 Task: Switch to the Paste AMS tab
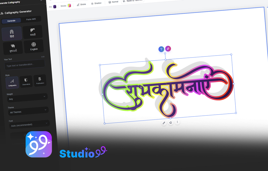pos(31,19)
